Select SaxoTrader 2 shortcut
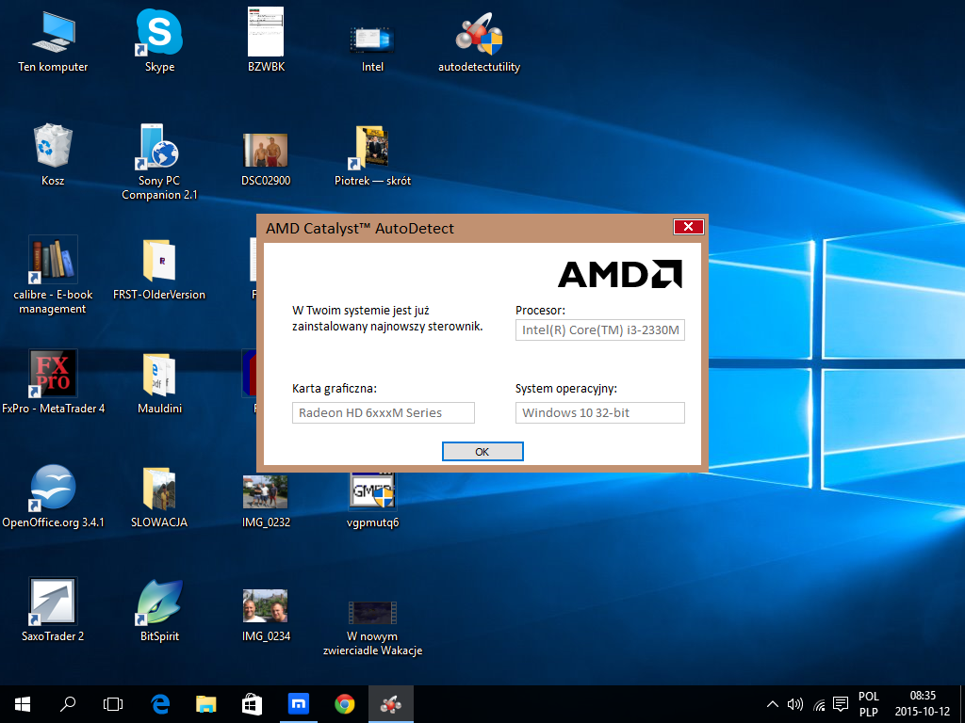This screenshot has width=965, height=723. pyautogui.click(x=53, y=610)
